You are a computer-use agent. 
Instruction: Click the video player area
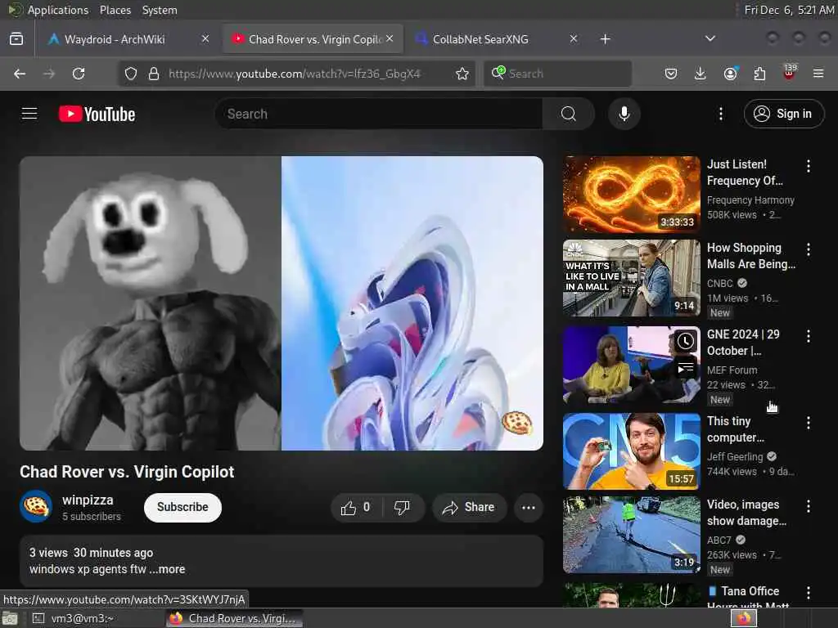[282, 303]
